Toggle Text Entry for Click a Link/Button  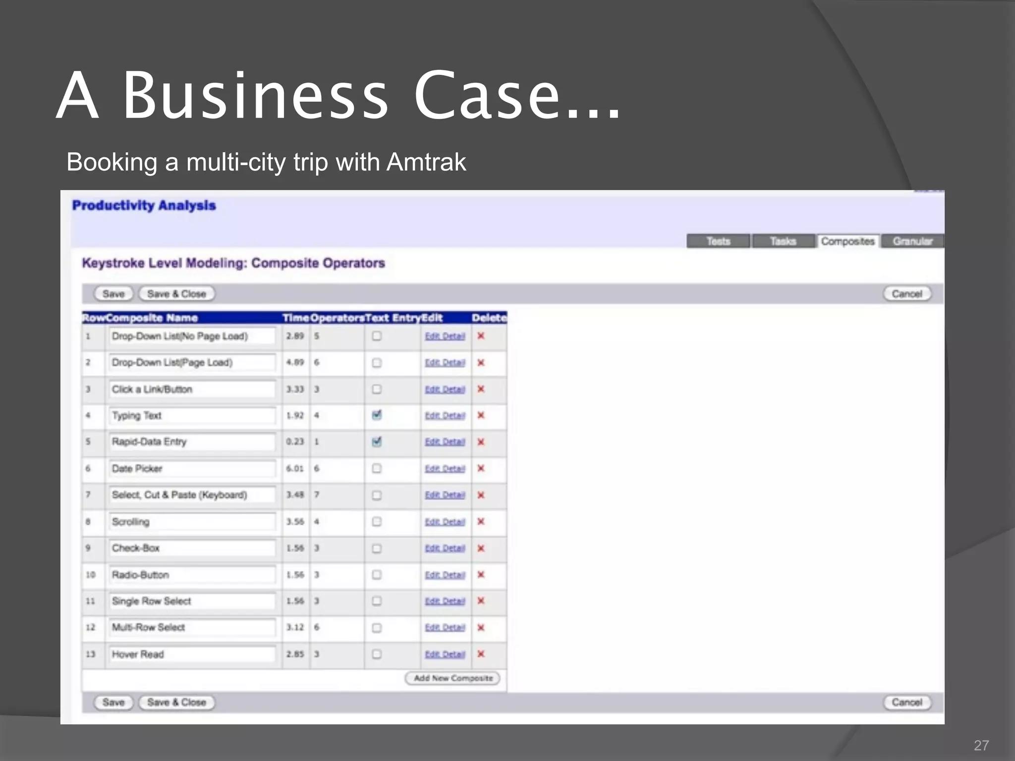(377, 389)
